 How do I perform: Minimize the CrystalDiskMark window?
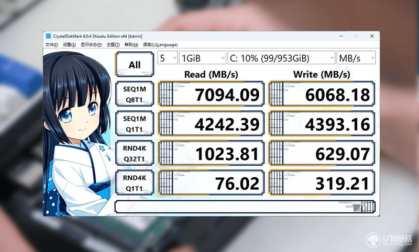[341, 36]
